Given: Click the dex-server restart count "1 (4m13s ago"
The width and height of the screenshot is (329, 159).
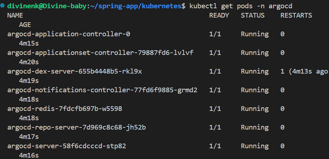Looking at the screenshot, I should coord(304,71).
